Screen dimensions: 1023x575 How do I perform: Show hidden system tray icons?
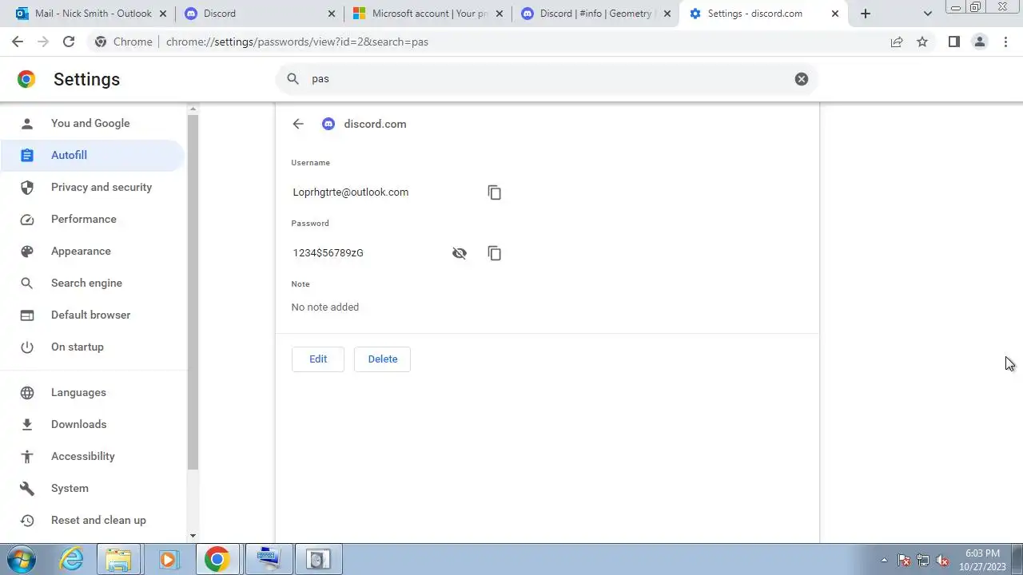click(884, 560)
